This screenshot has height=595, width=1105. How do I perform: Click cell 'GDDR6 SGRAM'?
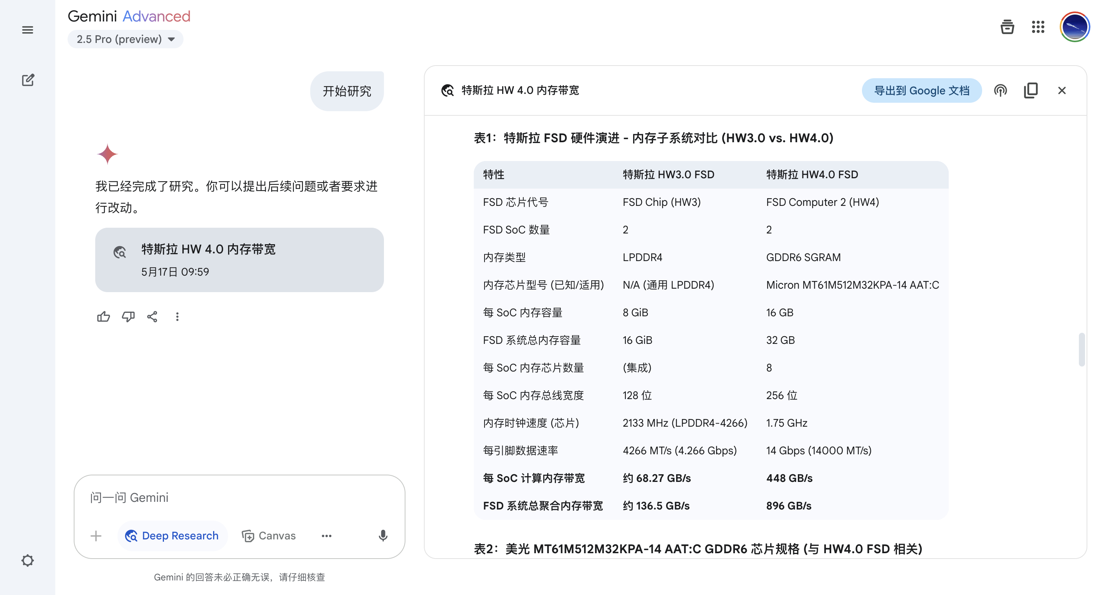coord(803,258)
